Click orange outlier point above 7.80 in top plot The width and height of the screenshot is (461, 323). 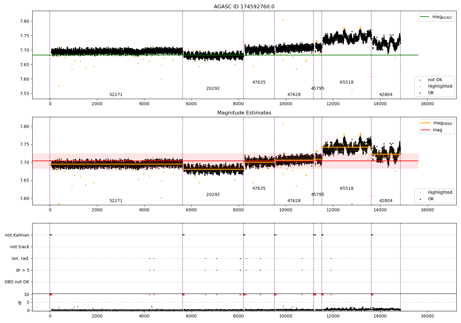point(283,20)
